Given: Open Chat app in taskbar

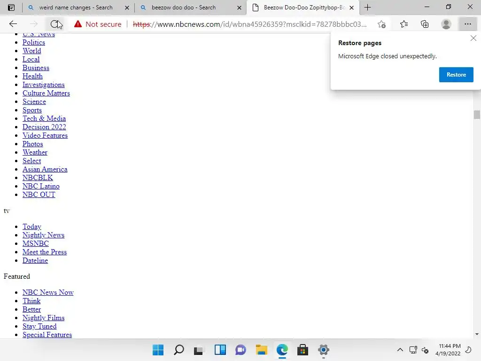Looking at the screenshot, I should click(x=241, y=350).
